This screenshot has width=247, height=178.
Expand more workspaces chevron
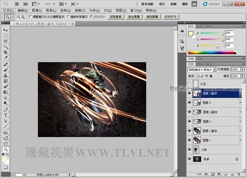pyautogui.click(x=194, y=4)
